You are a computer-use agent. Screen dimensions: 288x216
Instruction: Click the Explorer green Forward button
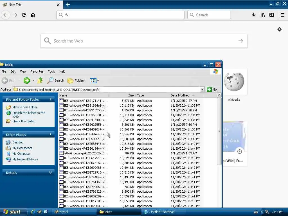coord(27,80)
